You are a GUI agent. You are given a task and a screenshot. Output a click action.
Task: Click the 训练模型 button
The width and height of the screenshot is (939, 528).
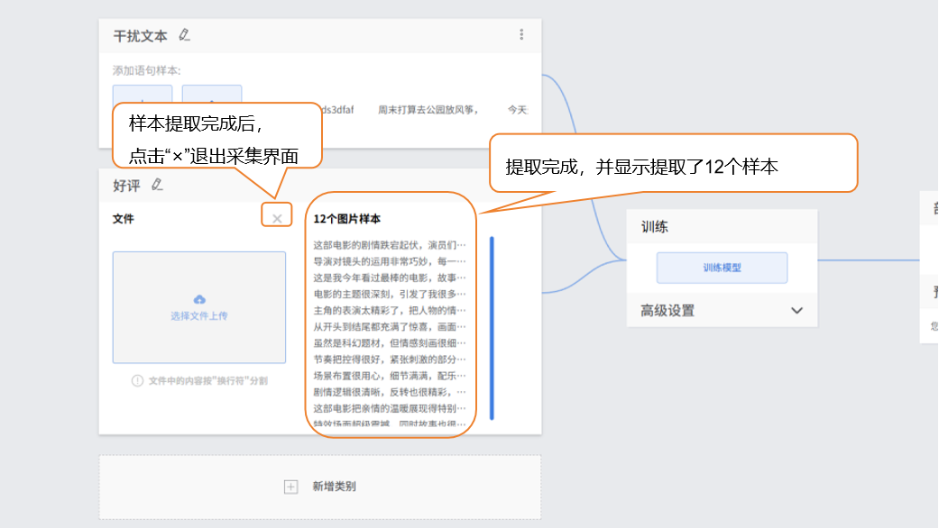722,268
